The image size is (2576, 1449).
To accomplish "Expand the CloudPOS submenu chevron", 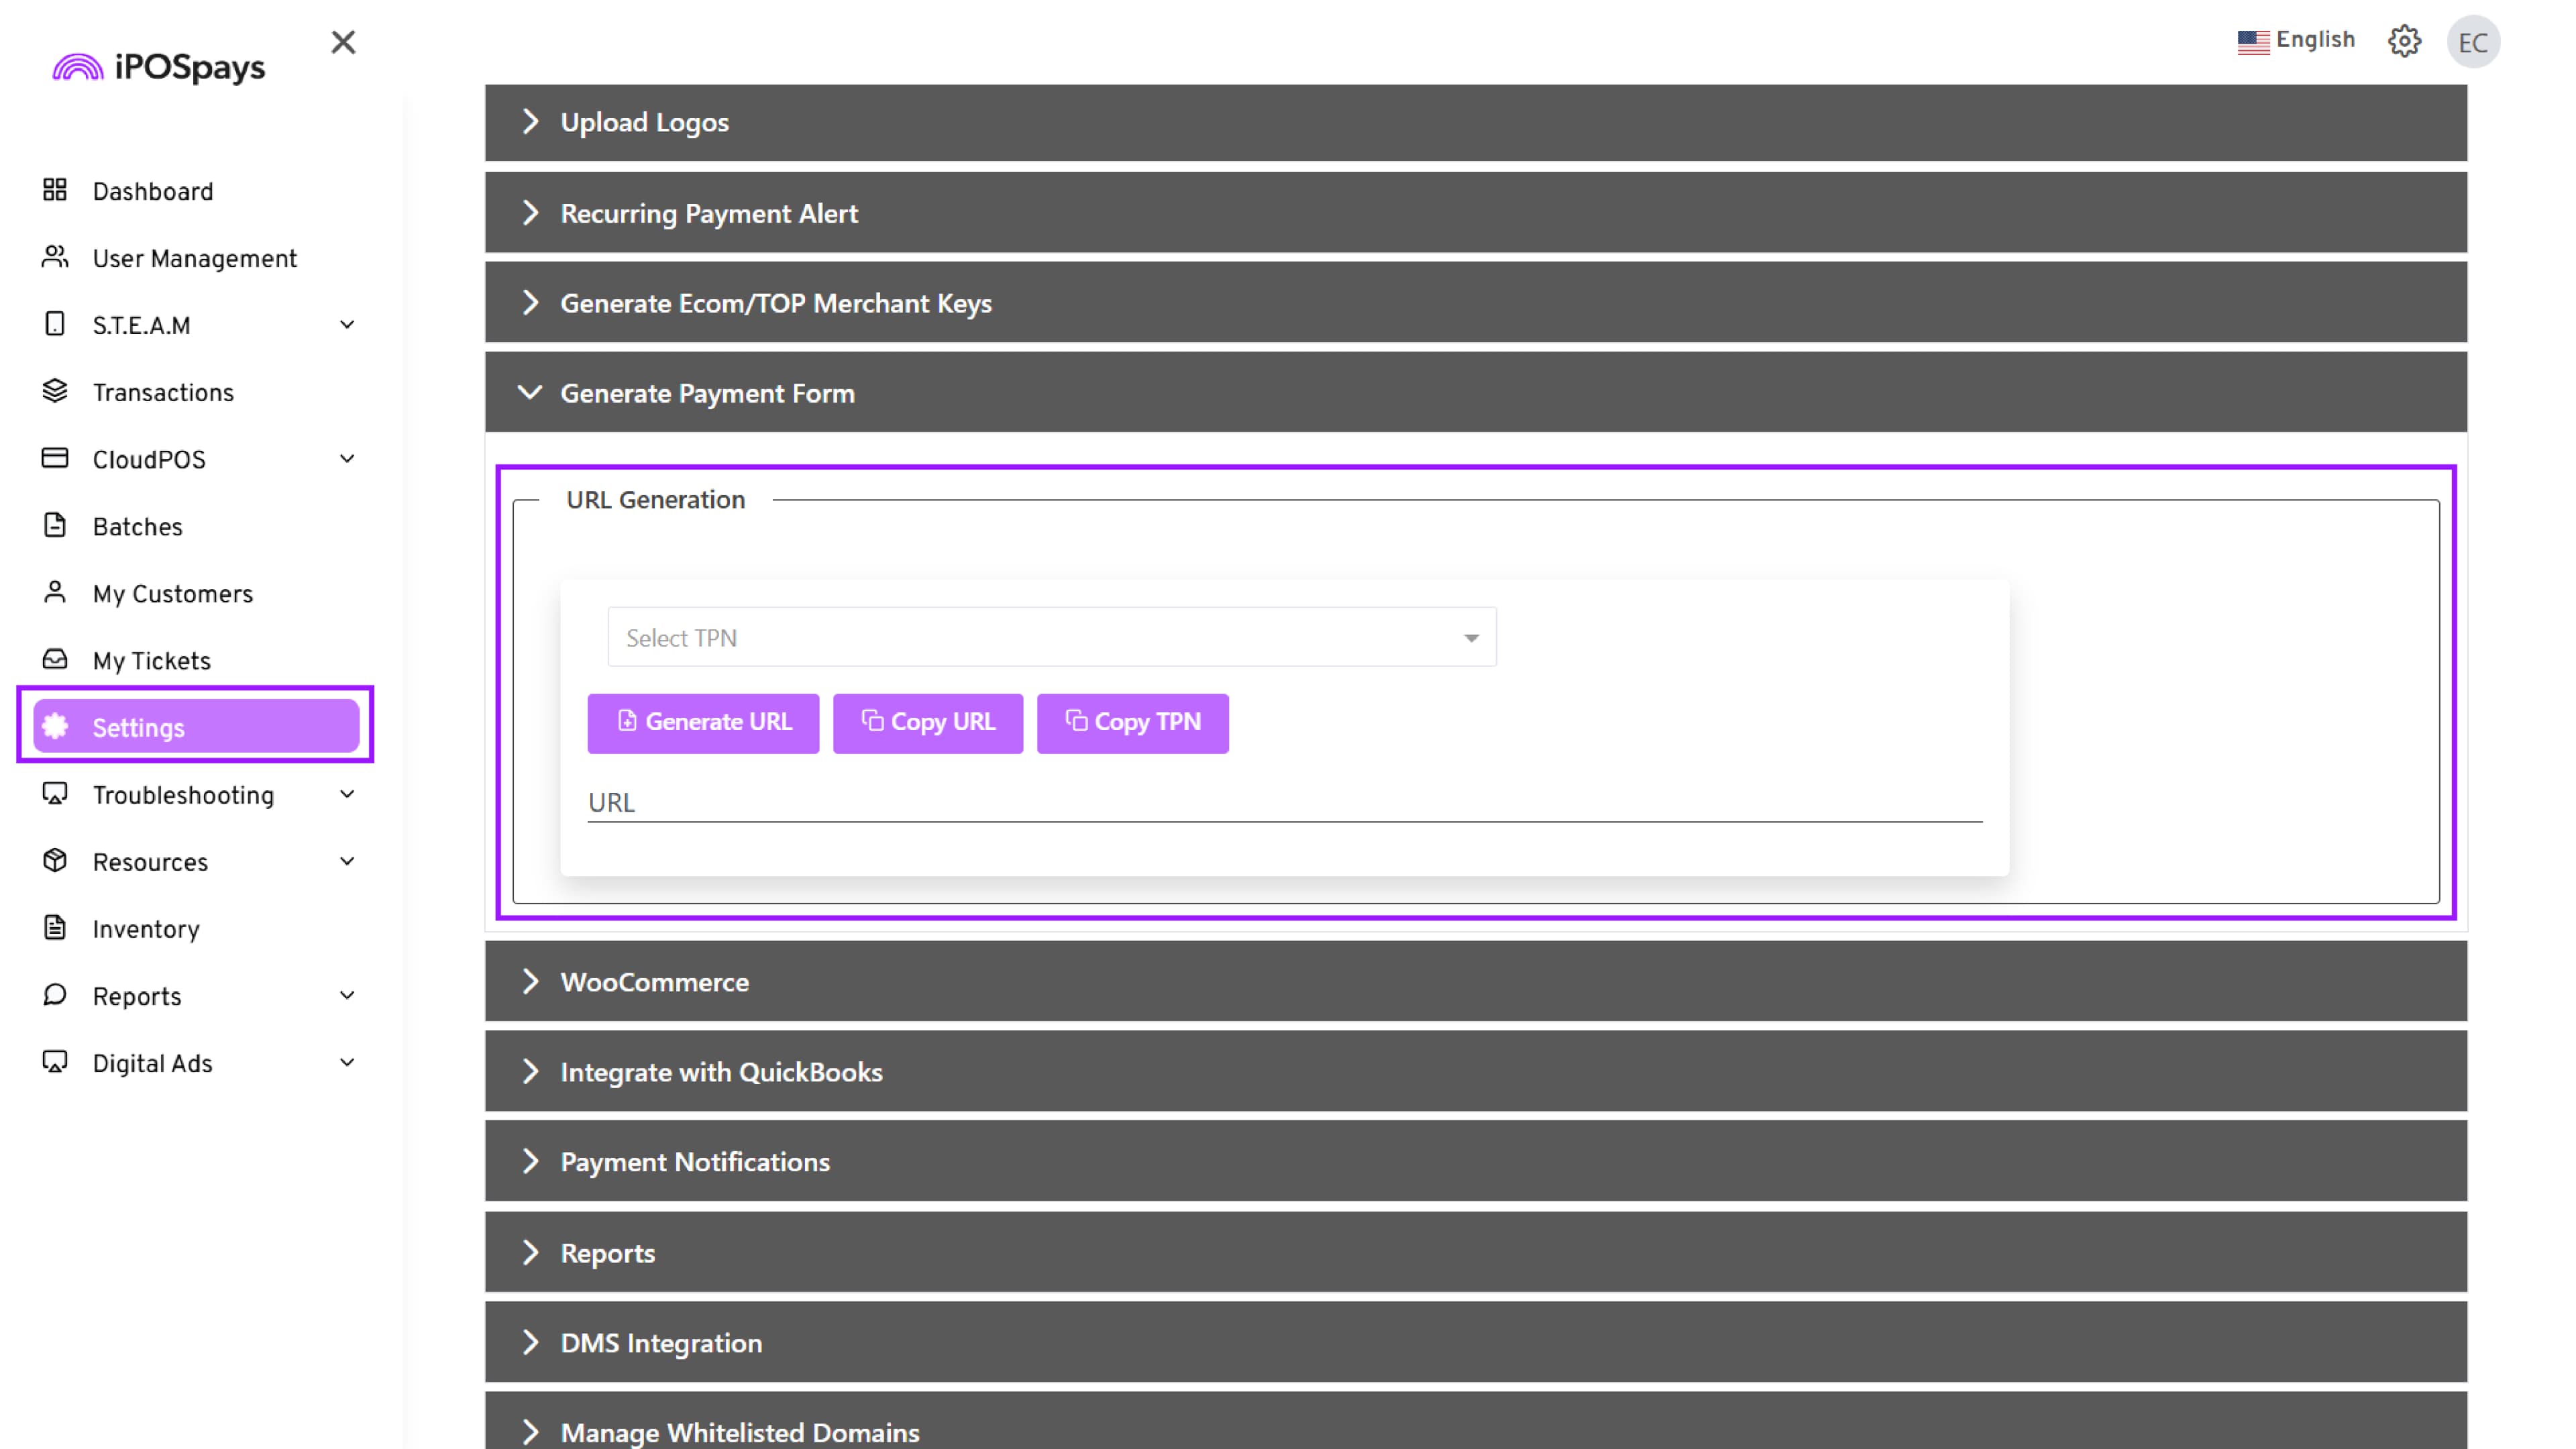I will pyautogui.click(x=347, y=458).
